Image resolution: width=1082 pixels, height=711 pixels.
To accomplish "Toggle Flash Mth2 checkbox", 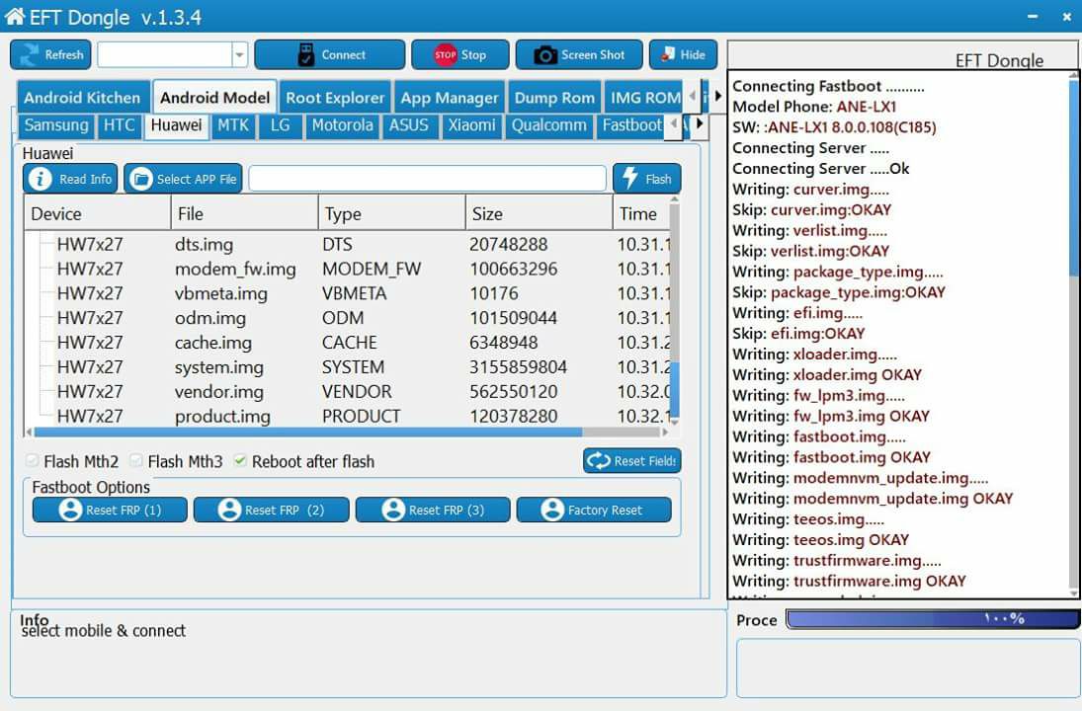I will click(x=32, y=460).
